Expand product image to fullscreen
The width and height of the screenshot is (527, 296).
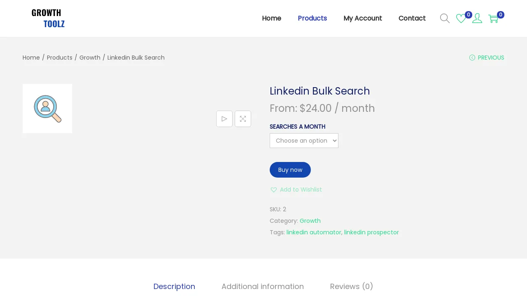243,119
